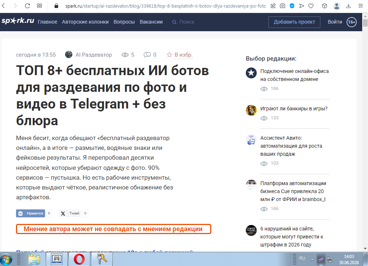Open the Вопросы menu item
Screen dimensions: 368x266
coord(124,22)
